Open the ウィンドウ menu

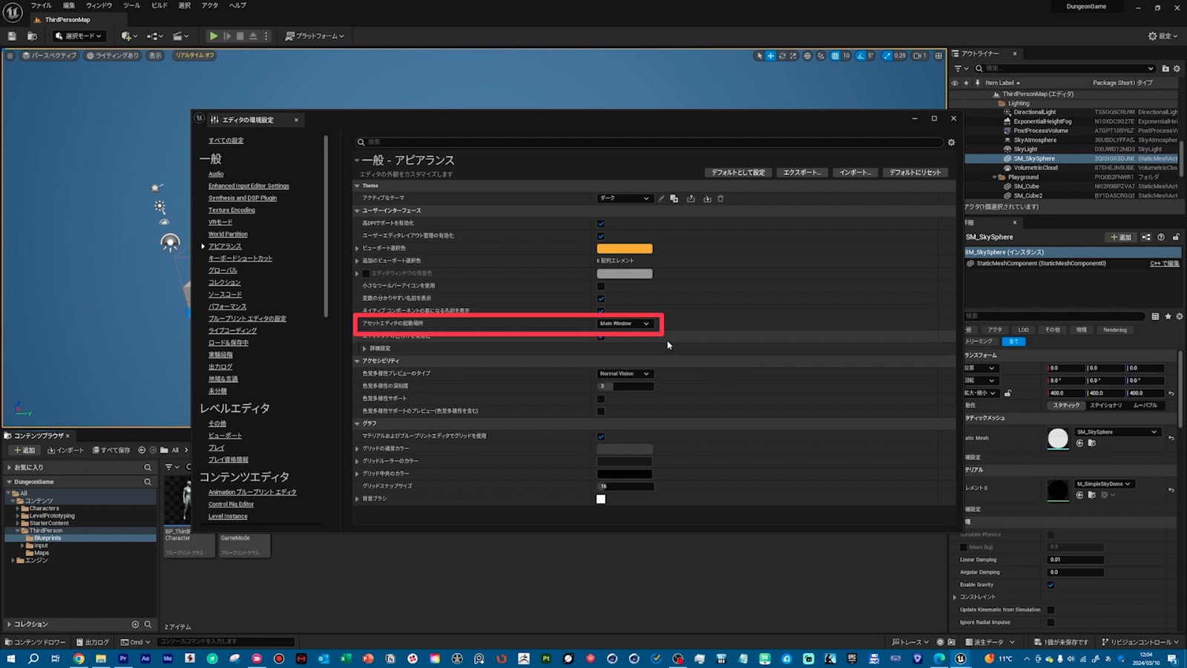pos(99,5)
